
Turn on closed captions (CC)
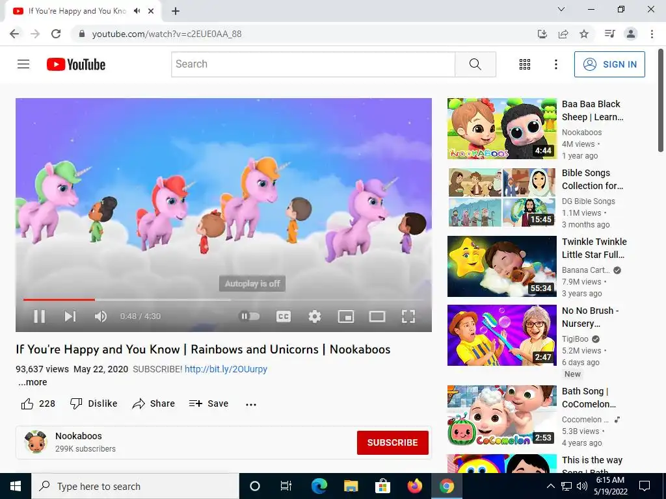284,316
